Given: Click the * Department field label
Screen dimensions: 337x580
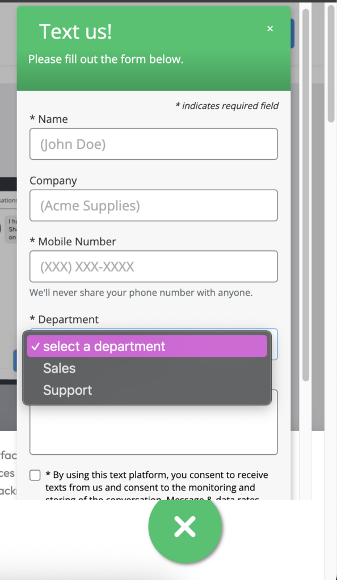Looking at the screenshot, I should coord(64,319).
